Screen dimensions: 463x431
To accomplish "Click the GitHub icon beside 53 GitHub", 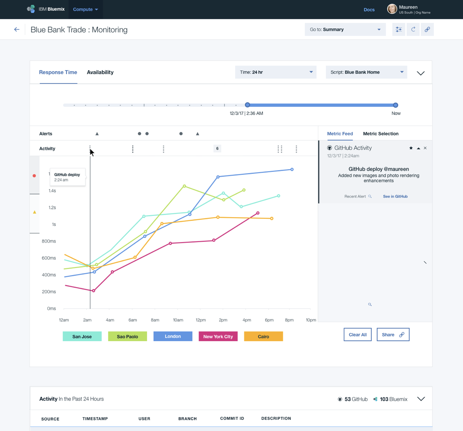I will coord(340,399).
